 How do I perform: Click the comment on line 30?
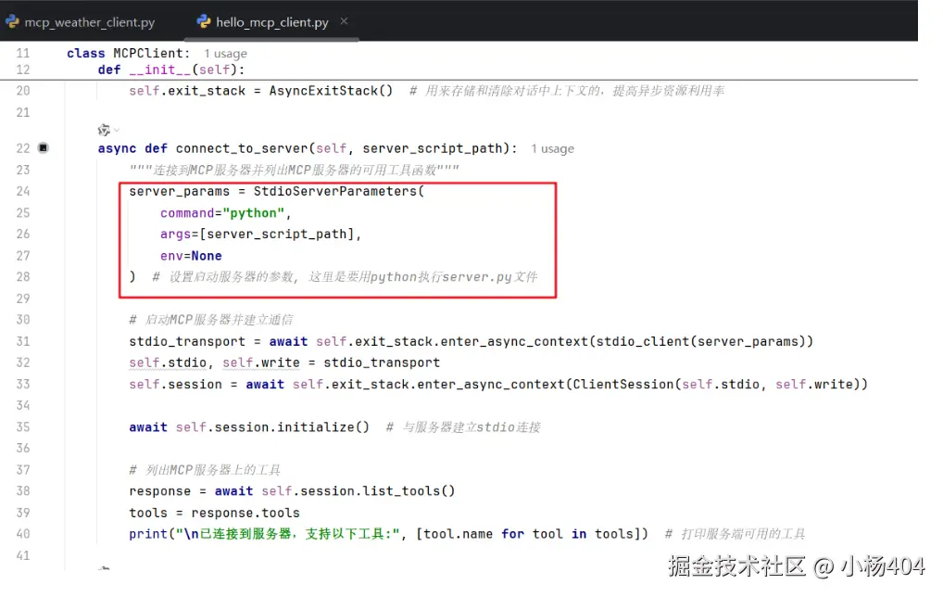211,320
